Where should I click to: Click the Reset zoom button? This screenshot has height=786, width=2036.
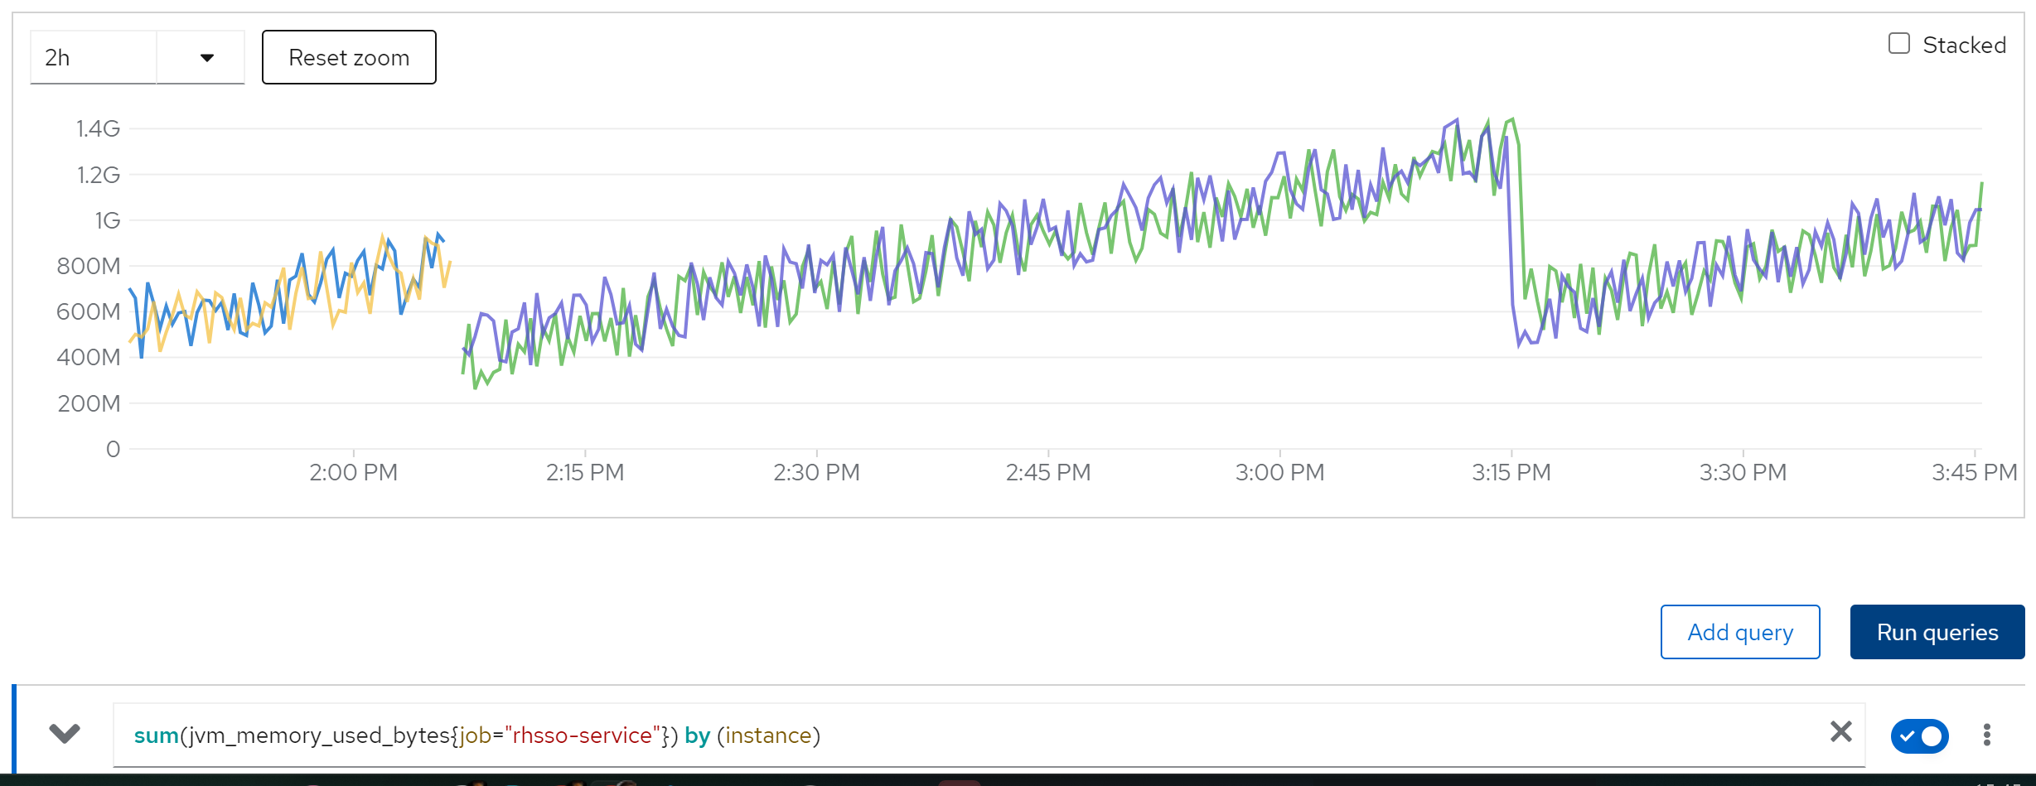(349, 58)
